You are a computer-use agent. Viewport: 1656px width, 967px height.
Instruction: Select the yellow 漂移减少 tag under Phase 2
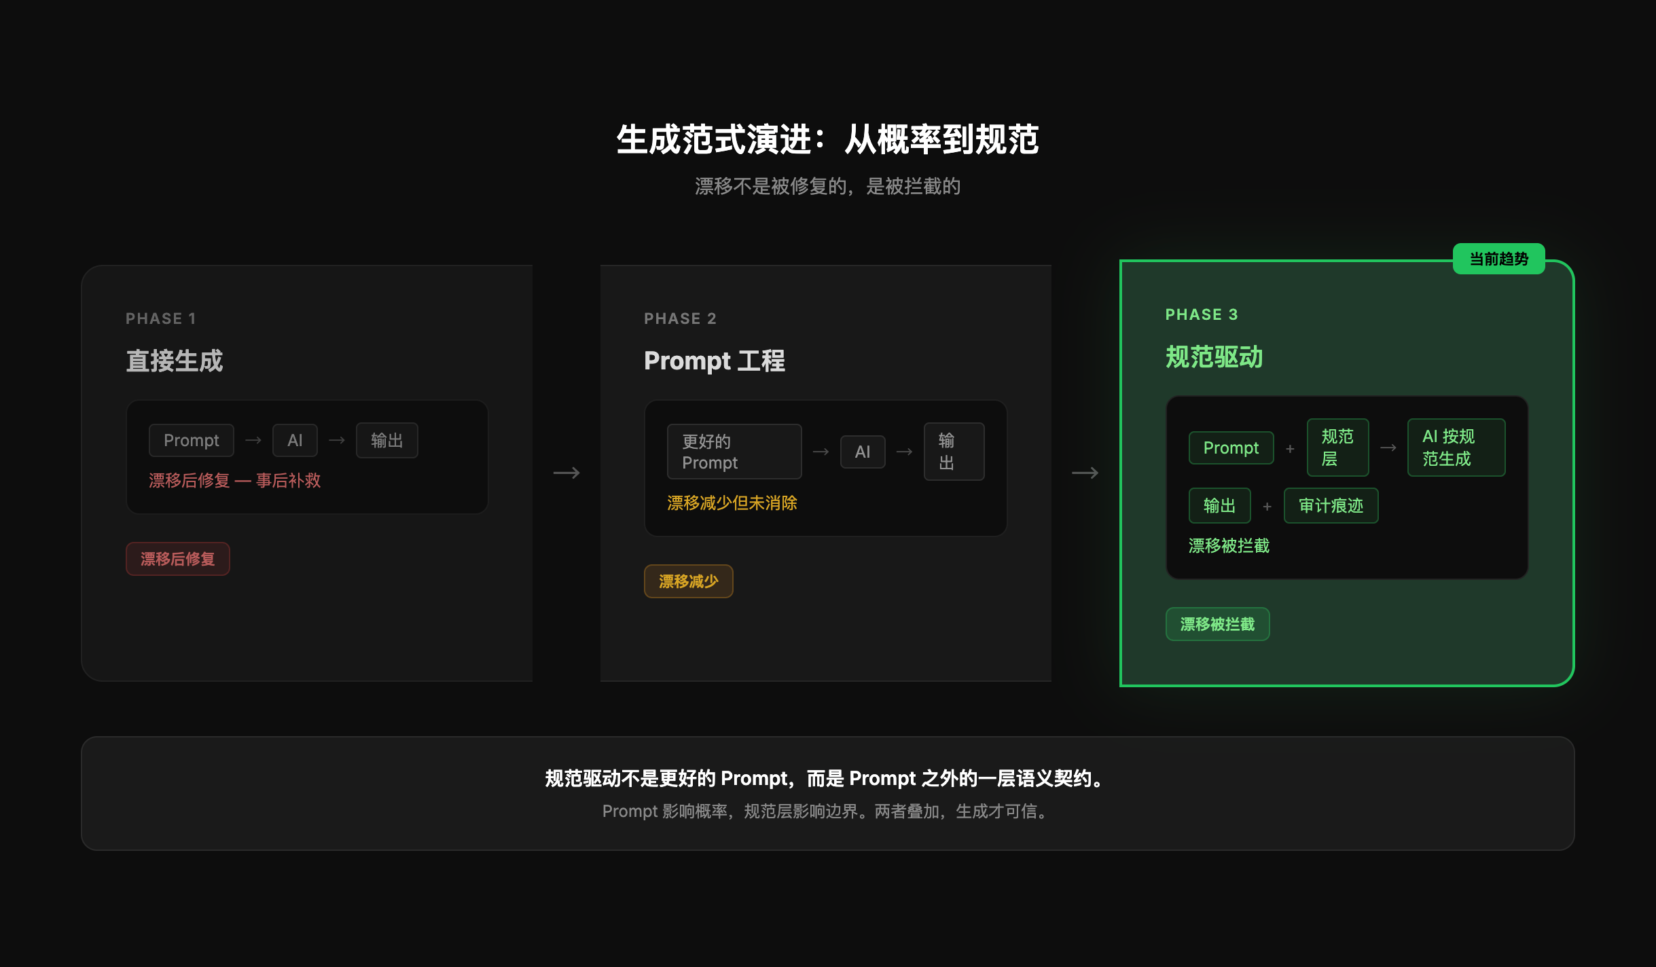tap(688, 581)
